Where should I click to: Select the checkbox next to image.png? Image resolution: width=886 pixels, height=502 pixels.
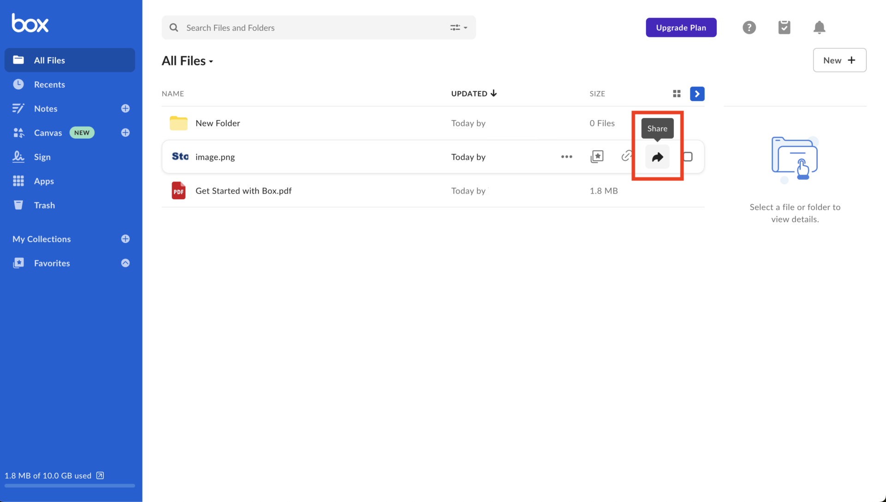(x=688, y=157)
